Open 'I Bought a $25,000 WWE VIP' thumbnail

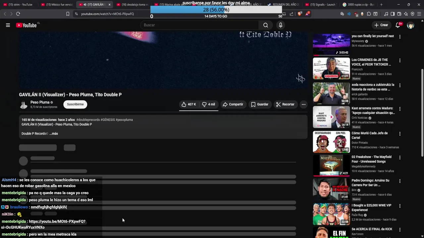point(331,214)
